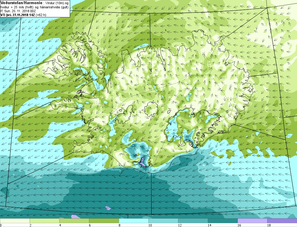Click the valid time 'VT: þri. 27.11.2018 14Z' text
297x227 pixels.
[18, 15]
